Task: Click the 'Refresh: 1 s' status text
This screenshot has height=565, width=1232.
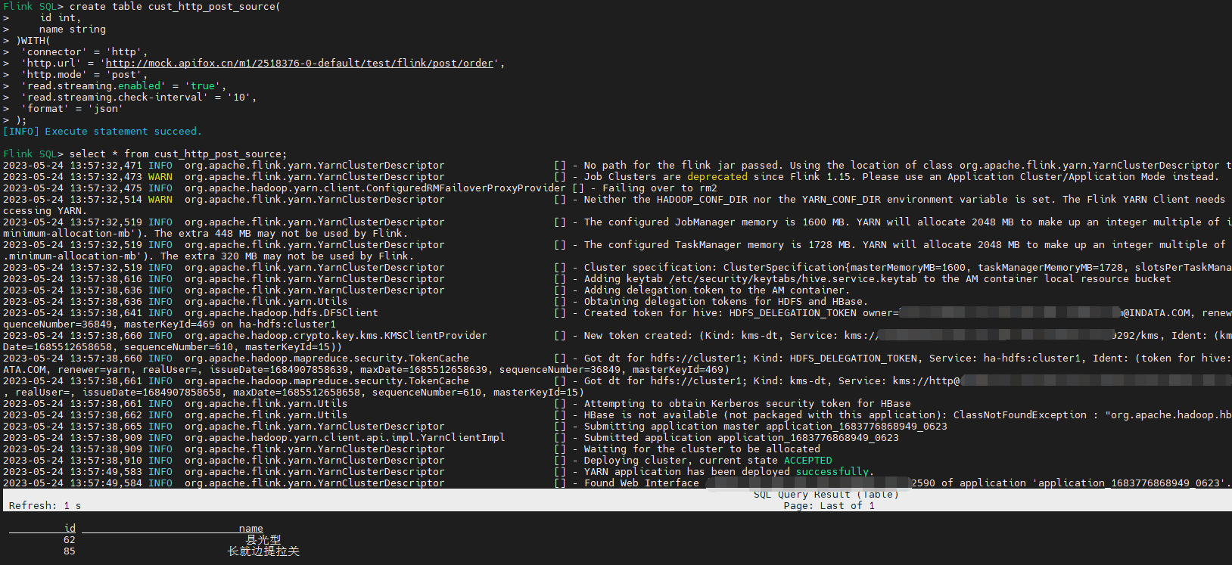Action: tap(45, 506)
